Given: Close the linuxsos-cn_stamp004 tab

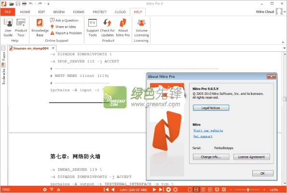Looking at the screenshot, I should 53,48.
